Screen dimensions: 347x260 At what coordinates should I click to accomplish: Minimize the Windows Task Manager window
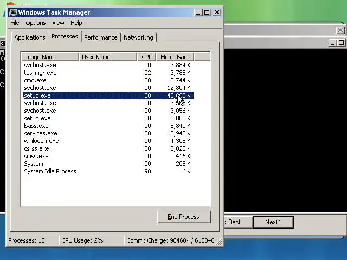[x=198, y=12]
